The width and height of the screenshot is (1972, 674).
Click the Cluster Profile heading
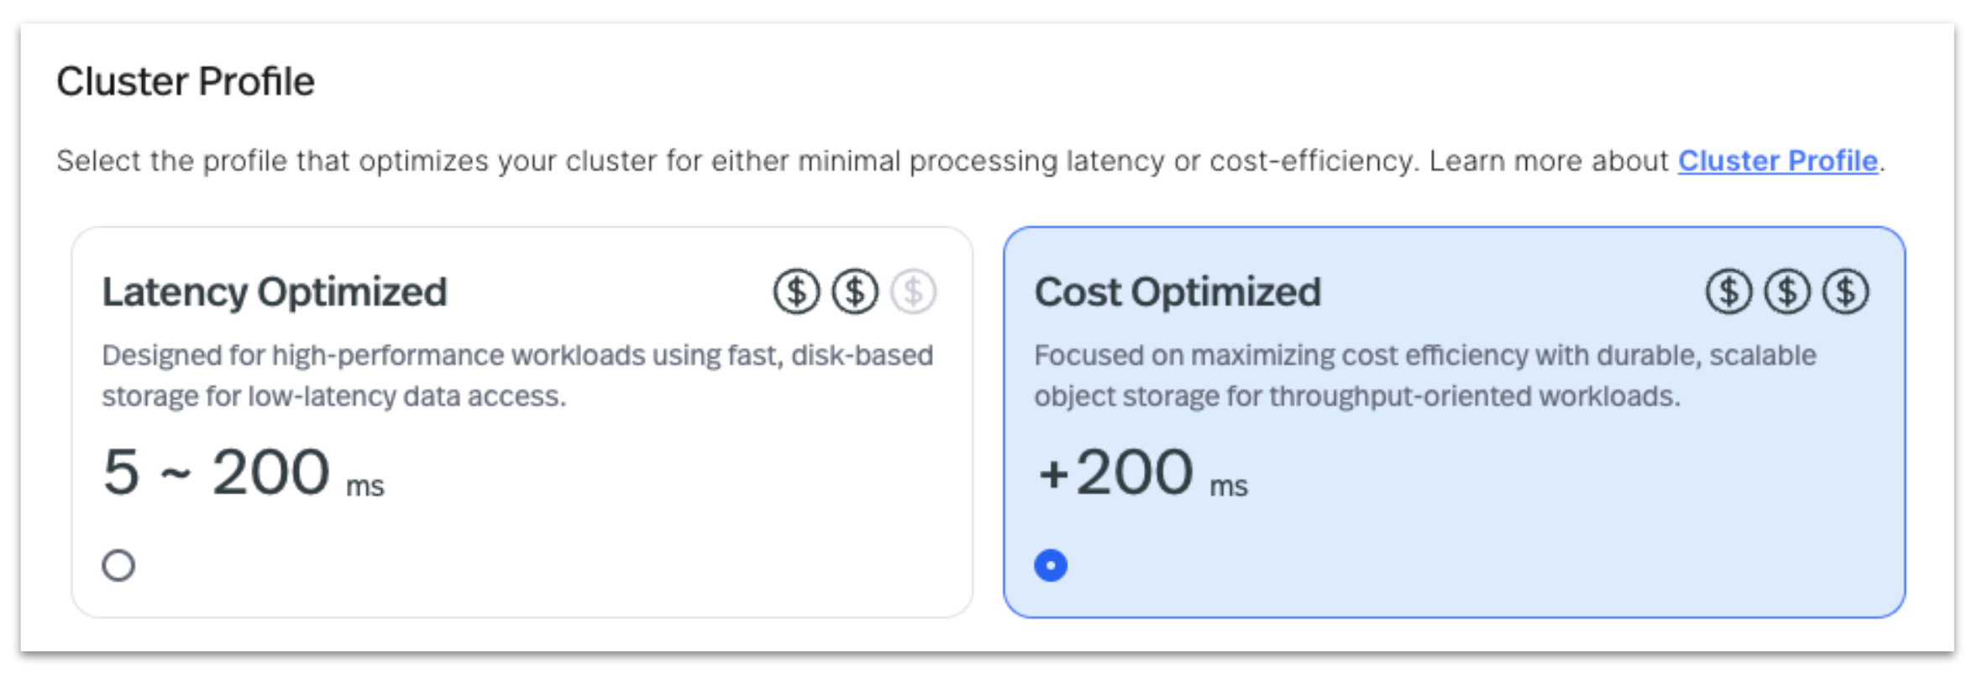click(x=186, y=81)
